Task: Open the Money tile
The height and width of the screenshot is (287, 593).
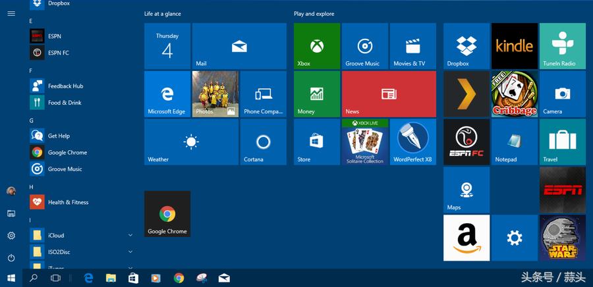Action: (317, 94)
